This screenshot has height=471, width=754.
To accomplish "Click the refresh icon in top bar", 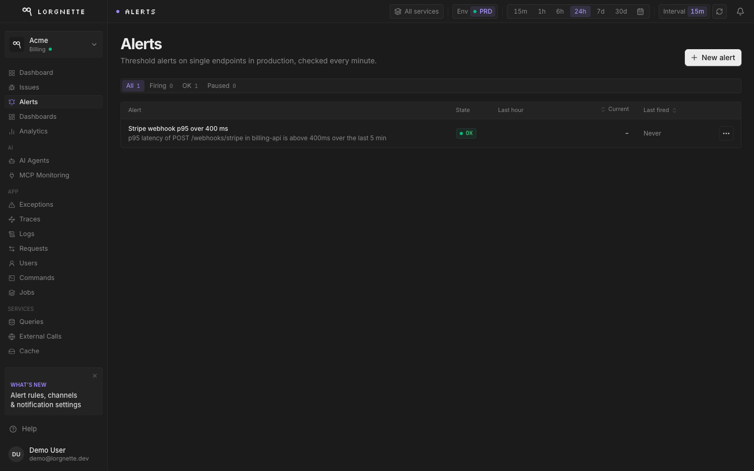I will 719,12.
